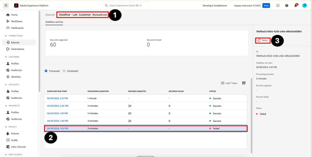Collapse the Accounts section
This screenshot has height=157, width=312.
pos(6,85)
